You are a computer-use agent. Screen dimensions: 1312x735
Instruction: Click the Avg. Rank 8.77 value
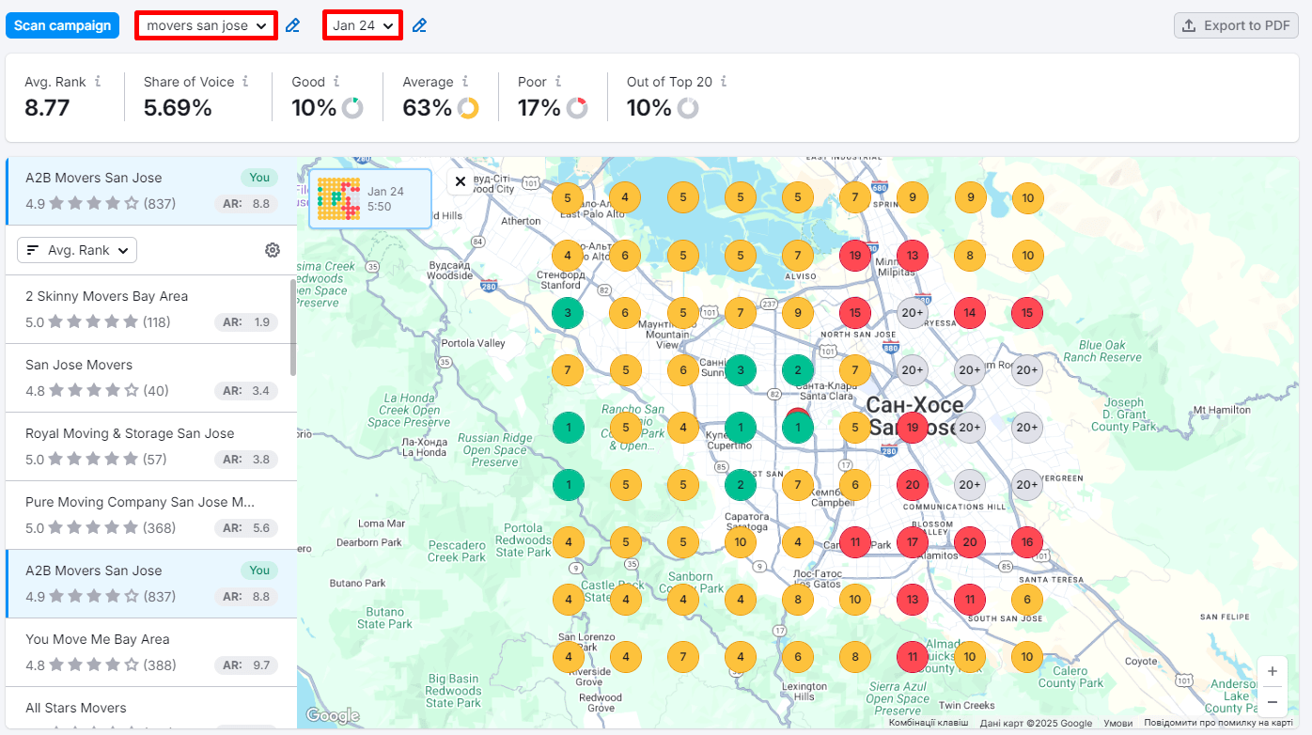pyautogui.click(x=47, y=108)
